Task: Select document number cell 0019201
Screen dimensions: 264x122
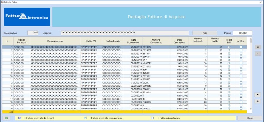Action: click(x=156, y=50)
